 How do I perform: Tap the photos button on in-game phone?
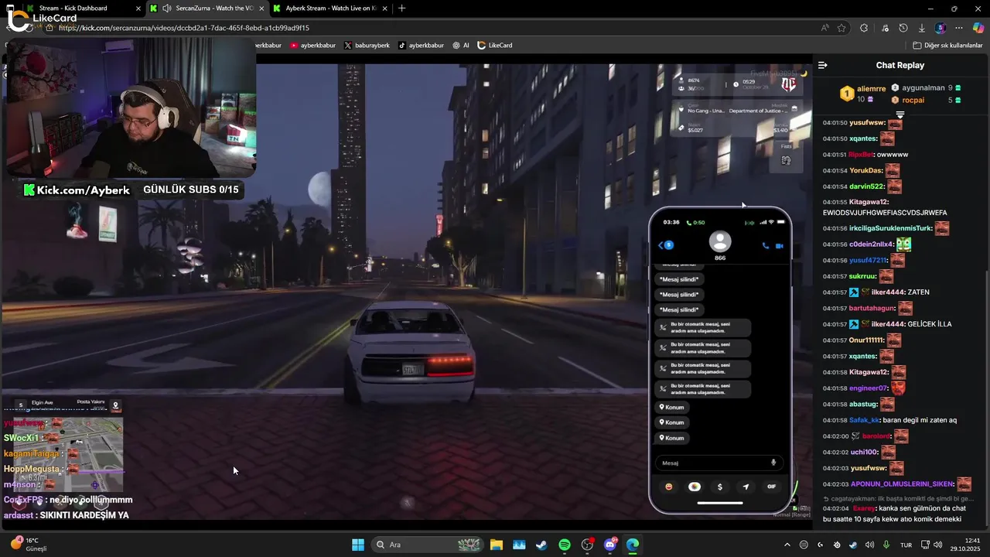[x=695, y=487]
